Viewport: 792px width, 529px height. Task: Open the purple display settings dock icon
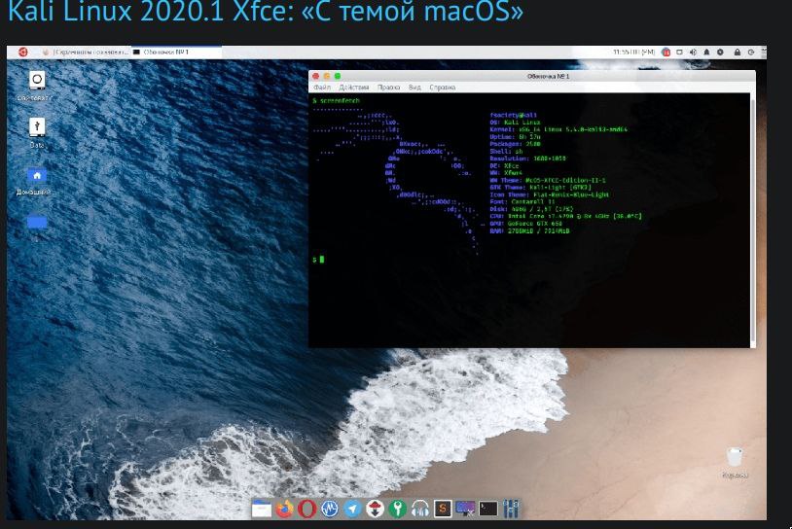coord(465,509)
